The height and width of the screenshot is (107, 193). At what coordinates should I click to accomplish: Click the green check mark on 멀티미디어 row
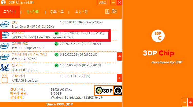(56, 55)
